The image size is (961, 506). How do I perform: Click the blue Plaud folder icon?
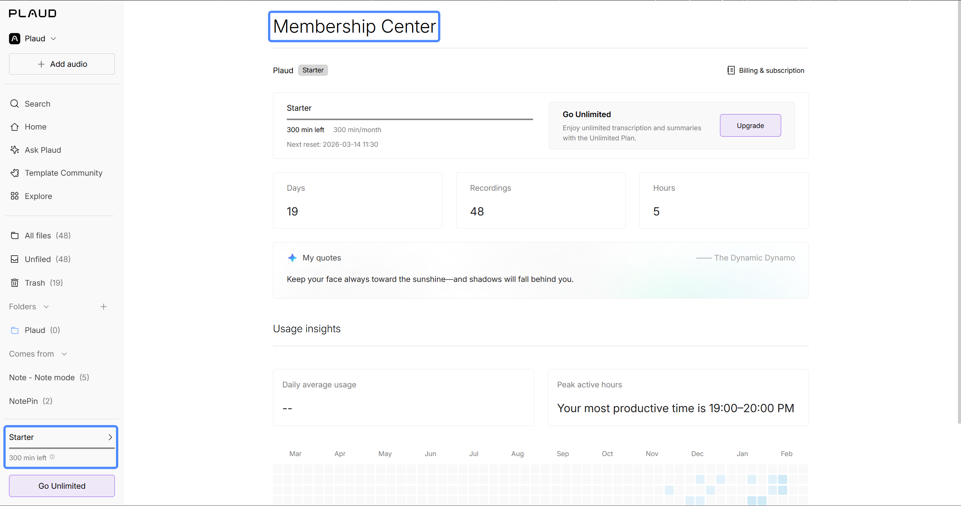pyautogui.click(x=15, y=330)
